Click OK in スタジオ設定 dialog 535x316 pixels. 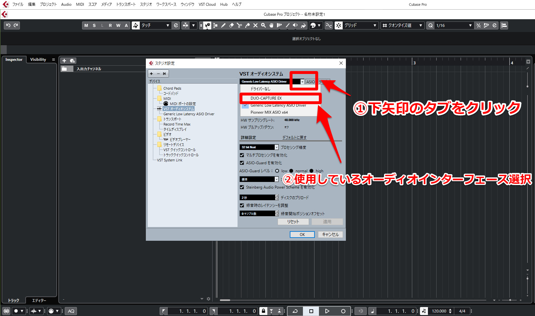302,235
